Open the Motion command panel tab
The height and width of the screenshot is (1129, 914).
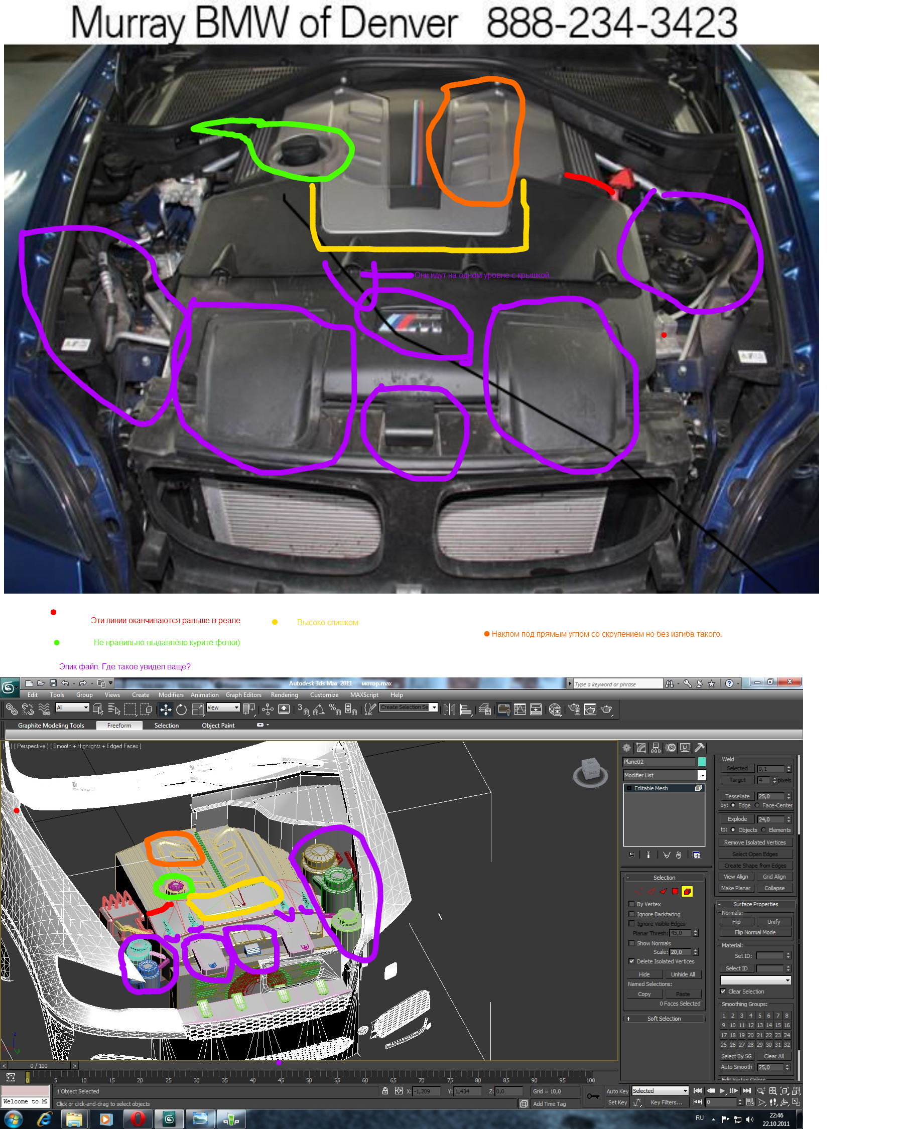(670, 748)
